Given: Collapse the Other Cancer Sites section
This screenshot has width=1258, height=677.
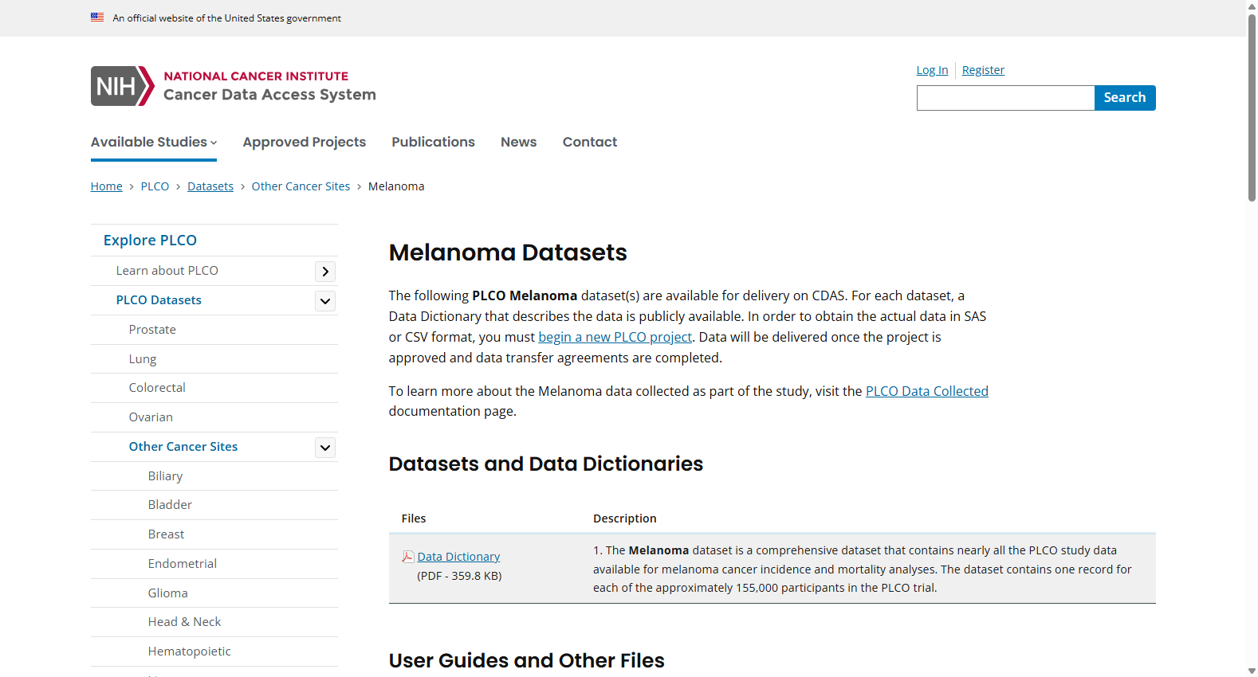Looking at the screenshot, I should [325, 448].
